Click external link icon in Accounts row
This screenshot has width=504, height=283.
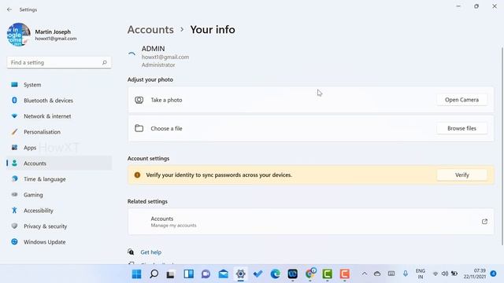[484, 222]
